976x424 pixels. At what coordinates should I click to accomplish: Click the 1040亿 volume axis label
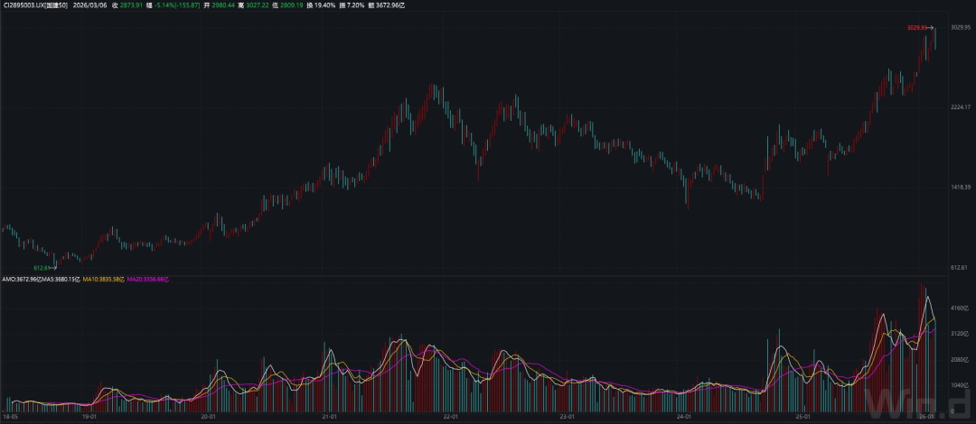(961, 385)
